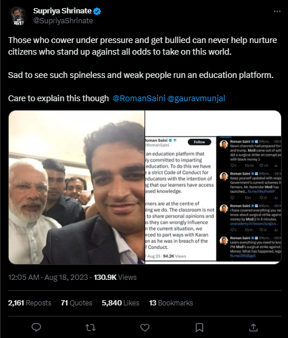Screen dimensions: 288x338
Task: Click the Supriya Shrinate display name
Action: point(62,11)
